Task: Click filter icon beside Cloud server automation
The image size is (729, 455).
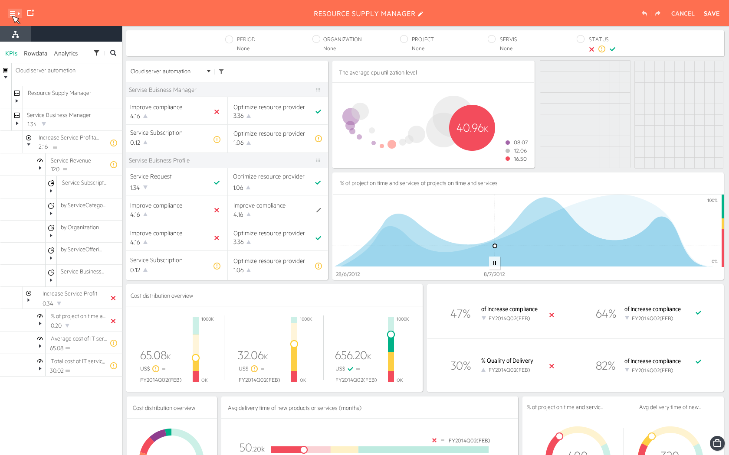Action: coord(221,71)
